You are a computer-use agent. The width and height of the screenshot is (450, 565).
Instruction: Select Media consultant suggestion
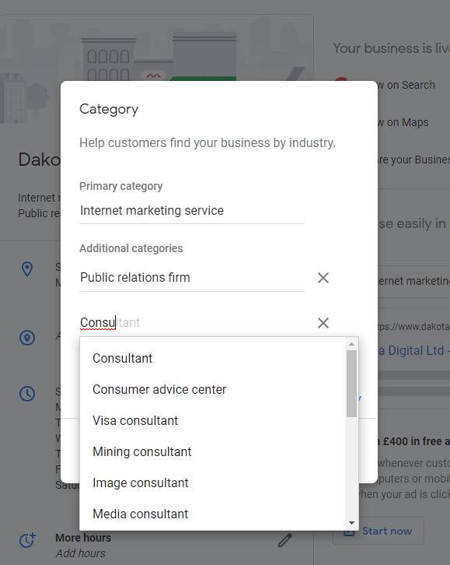(212, 514)
